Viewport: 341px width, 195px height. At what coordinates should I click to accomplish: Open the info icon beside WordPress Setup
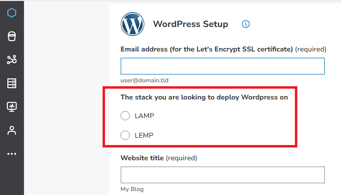click(246, 24)
